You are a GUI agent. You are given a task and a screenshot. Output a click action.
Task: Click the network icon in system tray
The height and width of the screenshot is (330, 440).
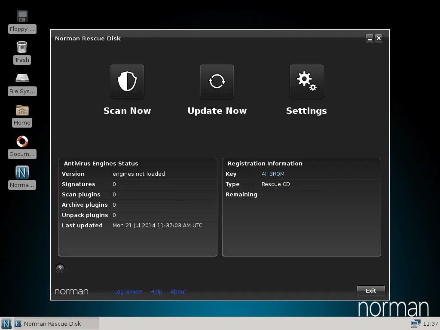[x=416, y=324]
